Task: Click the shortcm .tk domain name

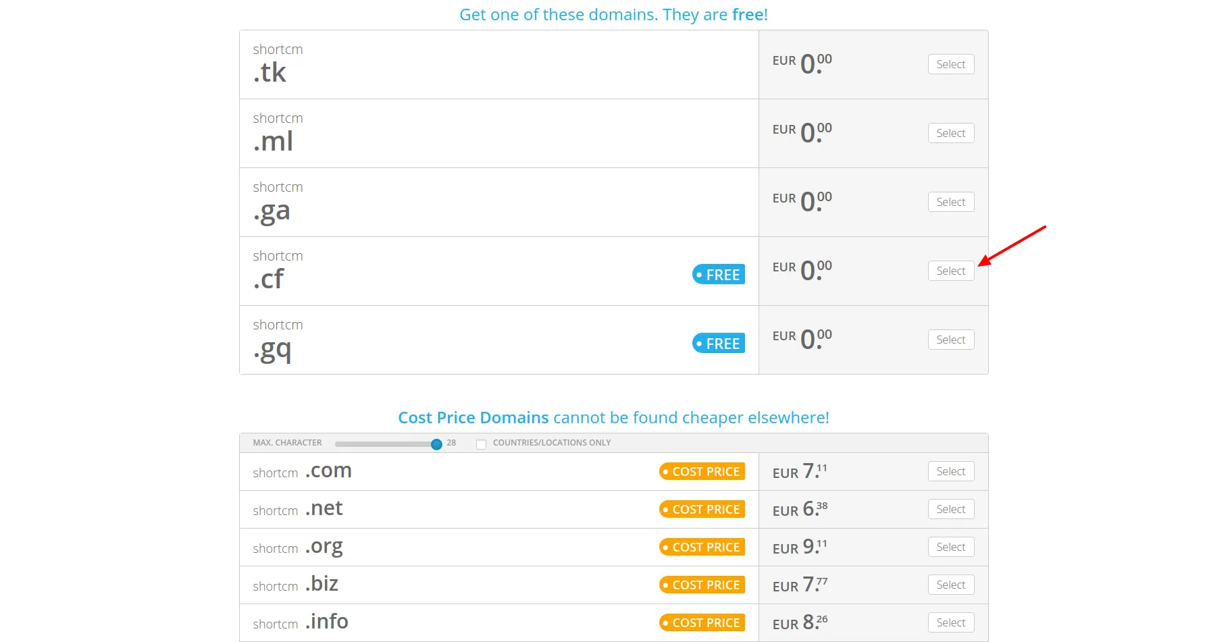Action: (x=278, y=63)
